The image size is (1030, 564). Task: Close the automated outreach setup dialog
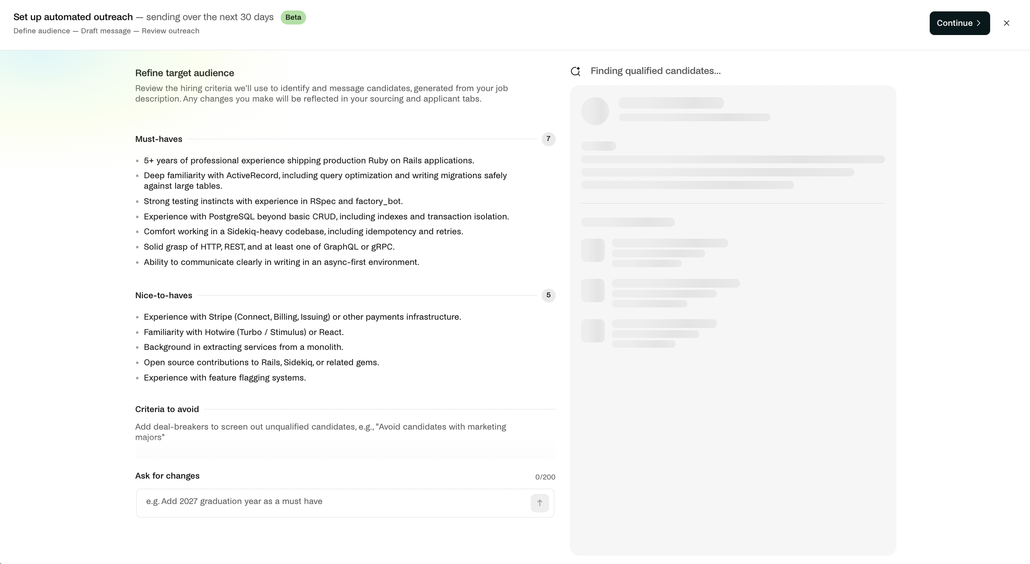click(x=1006, y=23)
